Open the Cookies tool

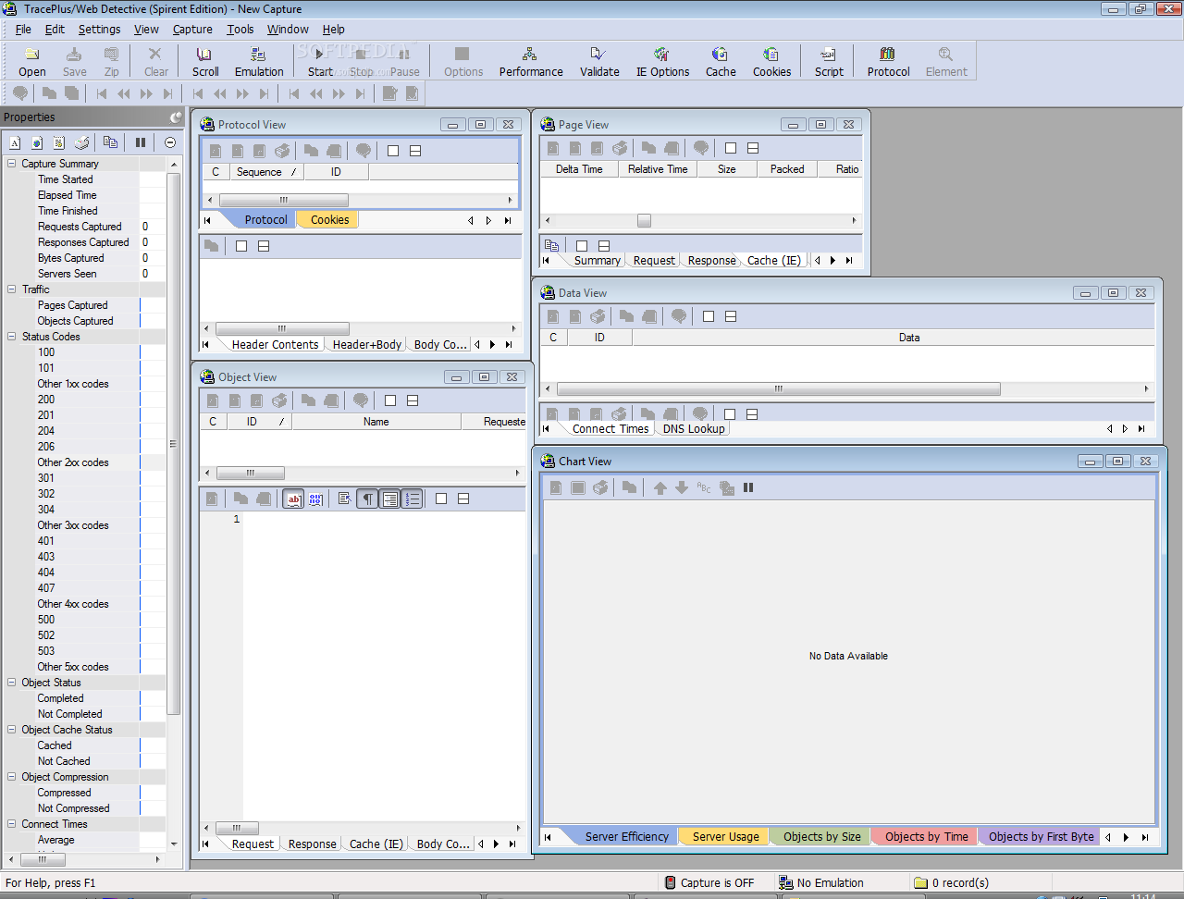click(x=771, y=62)
